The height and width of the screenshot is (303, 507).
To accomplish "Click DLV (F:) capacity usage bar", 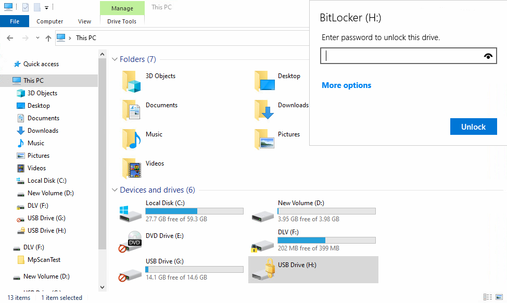I will tap(326, 241).
